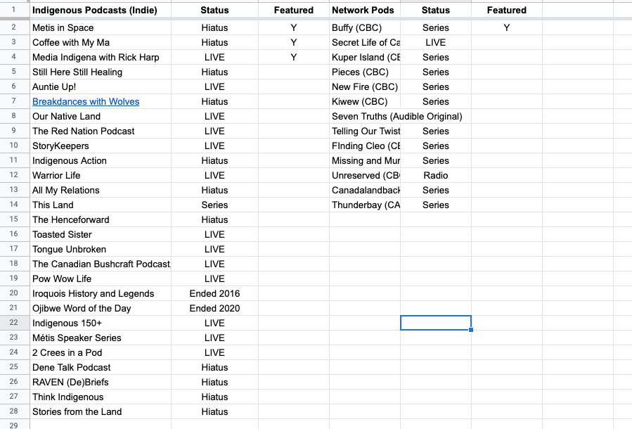Select the 'Secret Life of Ca' cell
This screenshot has width=632, height=429.
(365, 42)
